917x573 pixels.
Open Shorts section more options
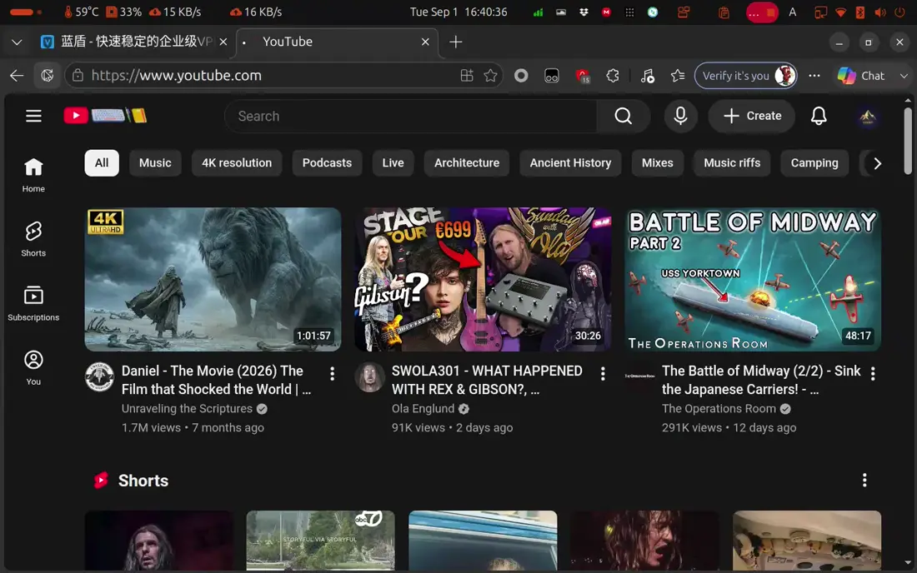[x=864, y=480]
